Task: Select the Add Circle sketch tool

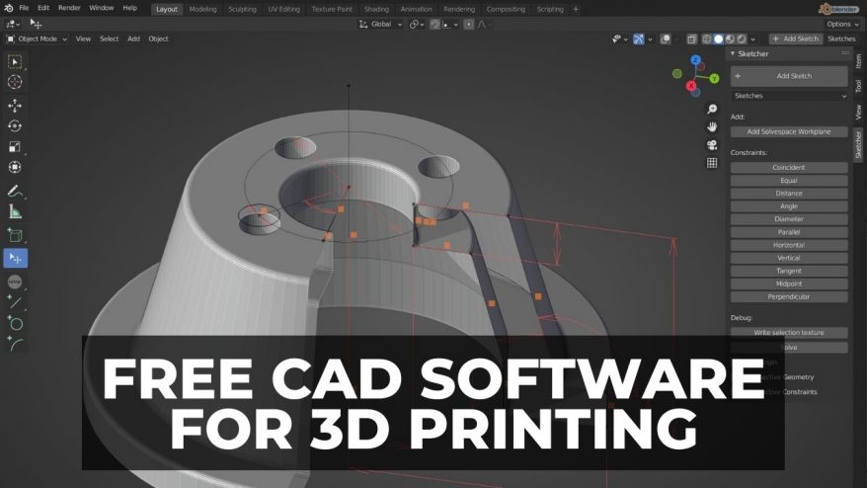Action: (15, 323)
